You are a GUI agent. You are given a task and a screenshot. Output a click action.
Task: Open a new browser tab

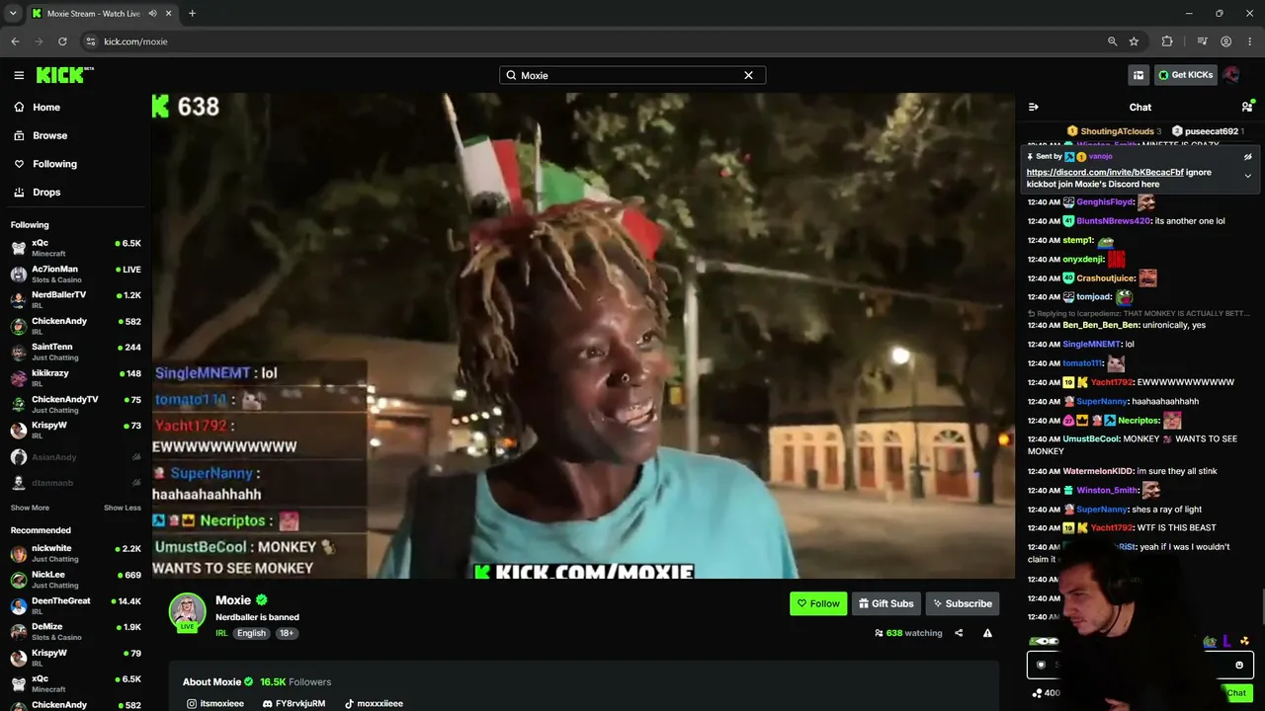tap(192, 14)
